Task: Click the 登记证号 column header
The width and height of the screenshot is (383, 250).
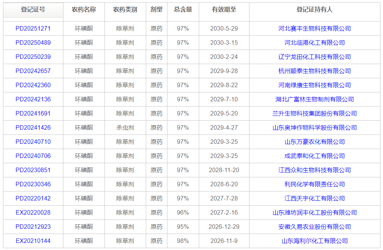Action: pos(33,10)
